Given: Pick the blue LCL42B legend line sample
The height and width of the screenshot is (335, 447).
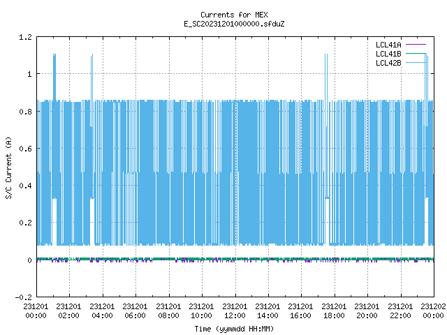Looking at the screenshot, I should pos(416,63).
